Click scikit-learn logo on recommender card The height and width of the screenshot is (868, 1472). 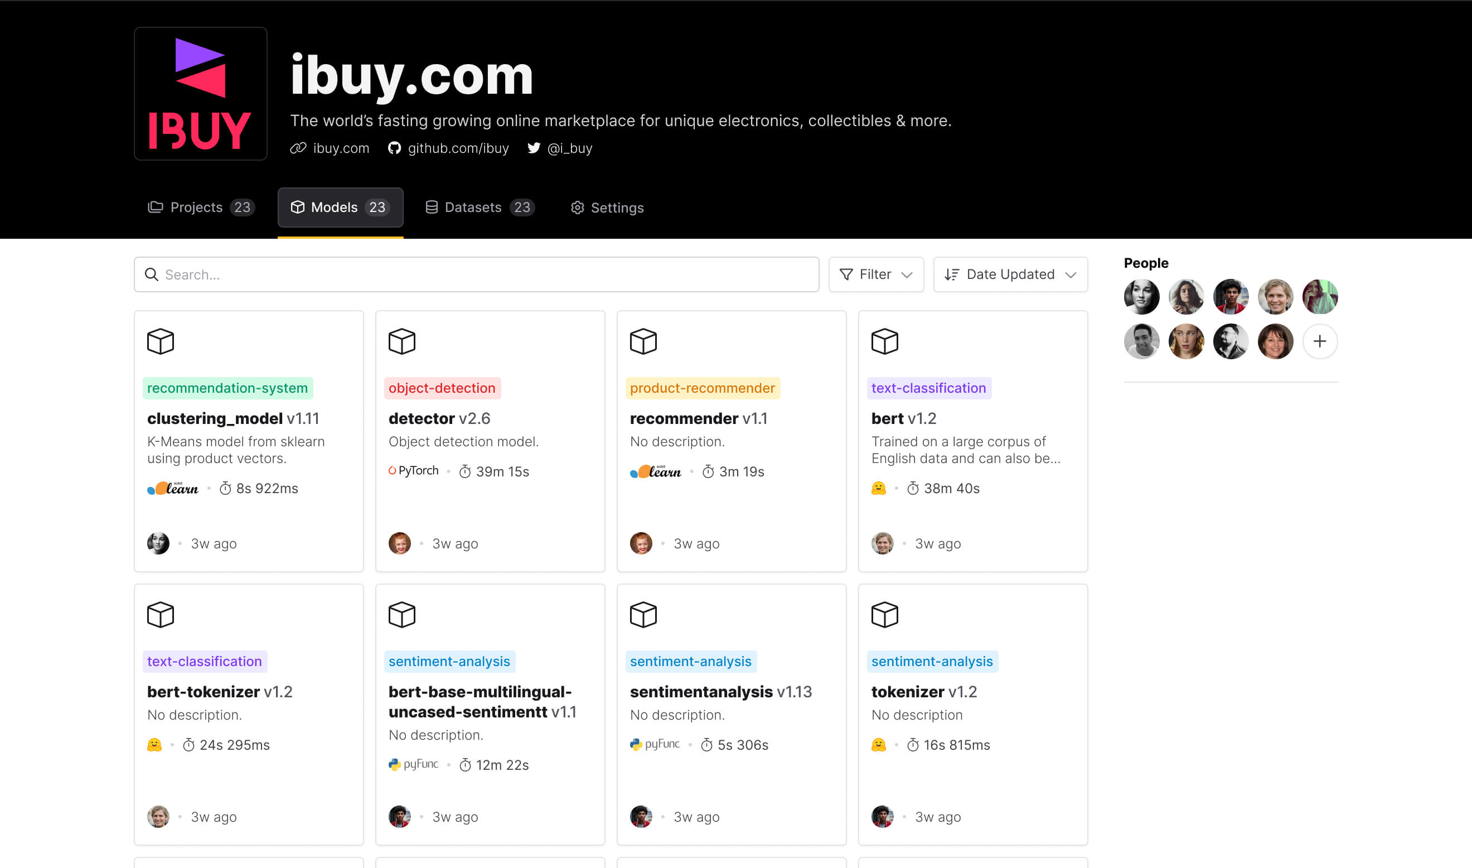pyautogui.click(x=656, y=471)
